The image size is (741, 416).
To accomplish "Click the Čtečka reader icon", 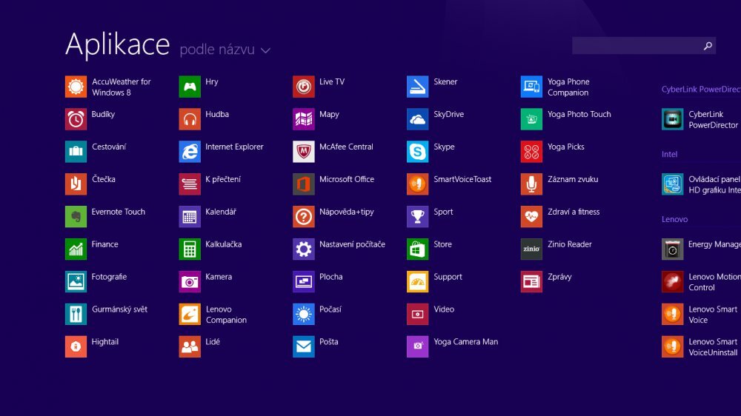I will (76, 184).
